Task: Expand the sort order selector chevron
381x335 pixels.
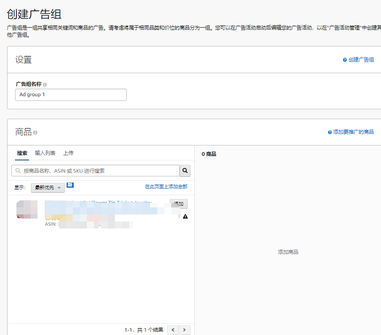Action: pos(58,187)
